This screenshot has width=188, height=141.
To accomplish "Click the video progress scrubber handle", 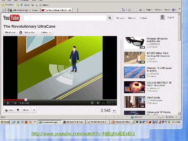I will coord(26,100).
